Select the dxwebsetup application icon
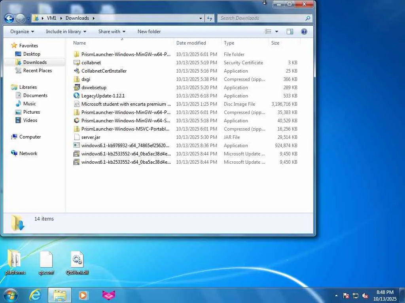Image resolution: width=405 pixels, height=303 pixels. coord(76,87)
